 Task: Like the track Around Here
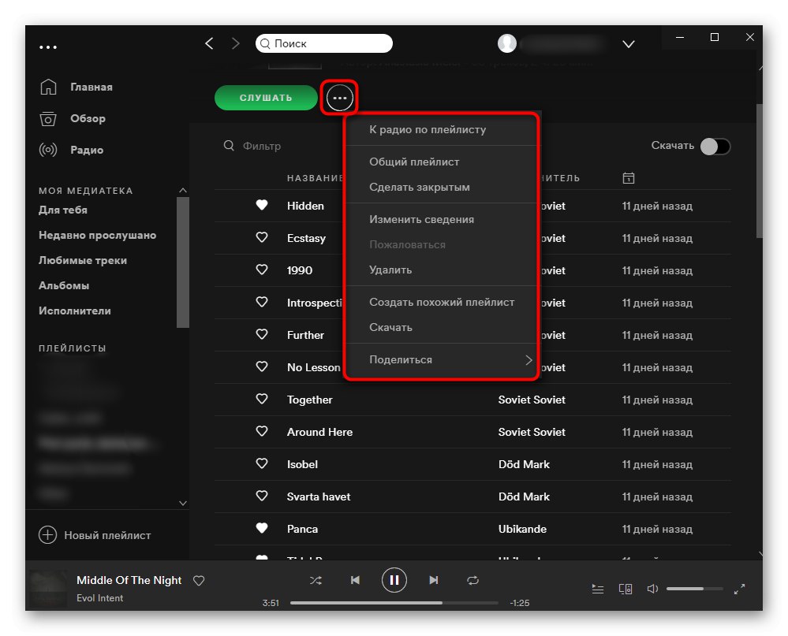262,430
